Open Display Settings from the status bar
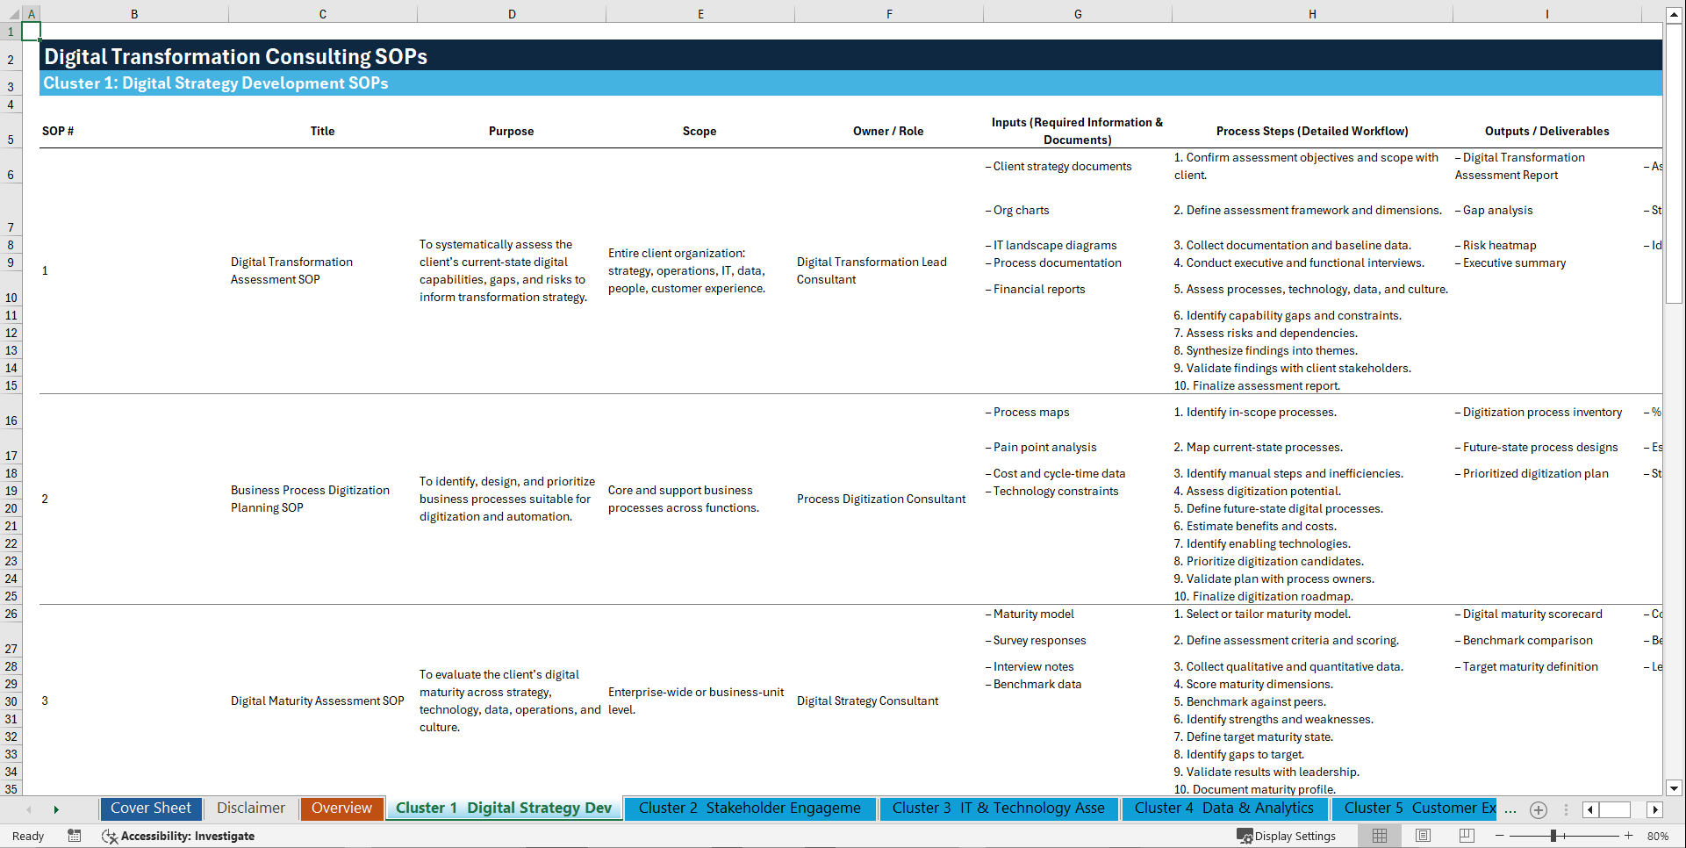 (x=1287, y=836)
